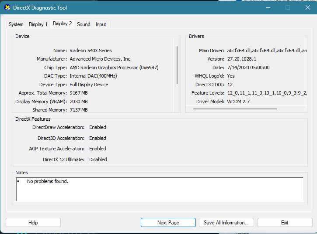Click the WHQL Logo'd 'Yes' value

coord(231,76)
